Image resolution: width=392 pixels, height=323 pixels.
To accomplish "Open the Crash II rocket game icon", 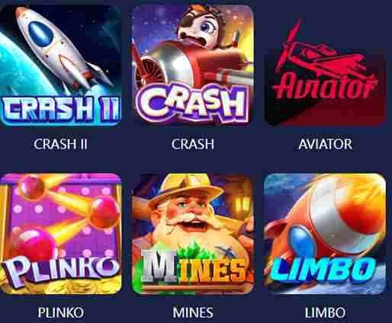I will (60, 66).
